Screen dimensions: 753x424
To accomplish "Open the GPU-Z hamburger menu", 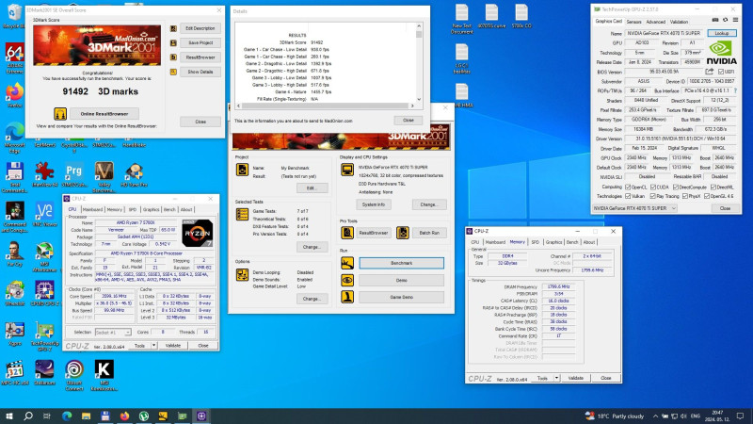I will (735, 20).
